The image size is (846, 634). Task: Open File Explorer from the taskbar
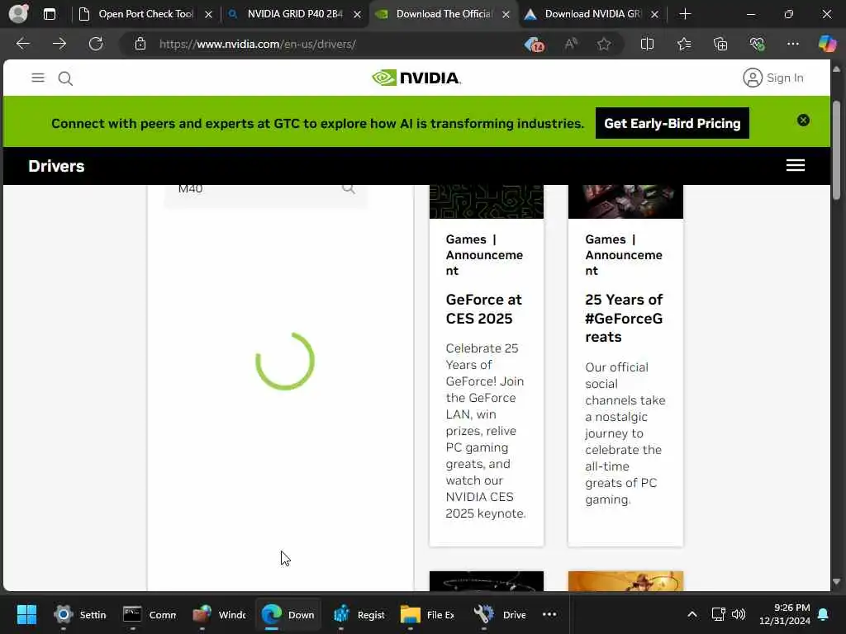tap(427, 614)
